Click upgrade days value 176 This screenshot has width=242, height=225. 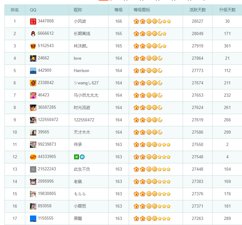(227, 194)
